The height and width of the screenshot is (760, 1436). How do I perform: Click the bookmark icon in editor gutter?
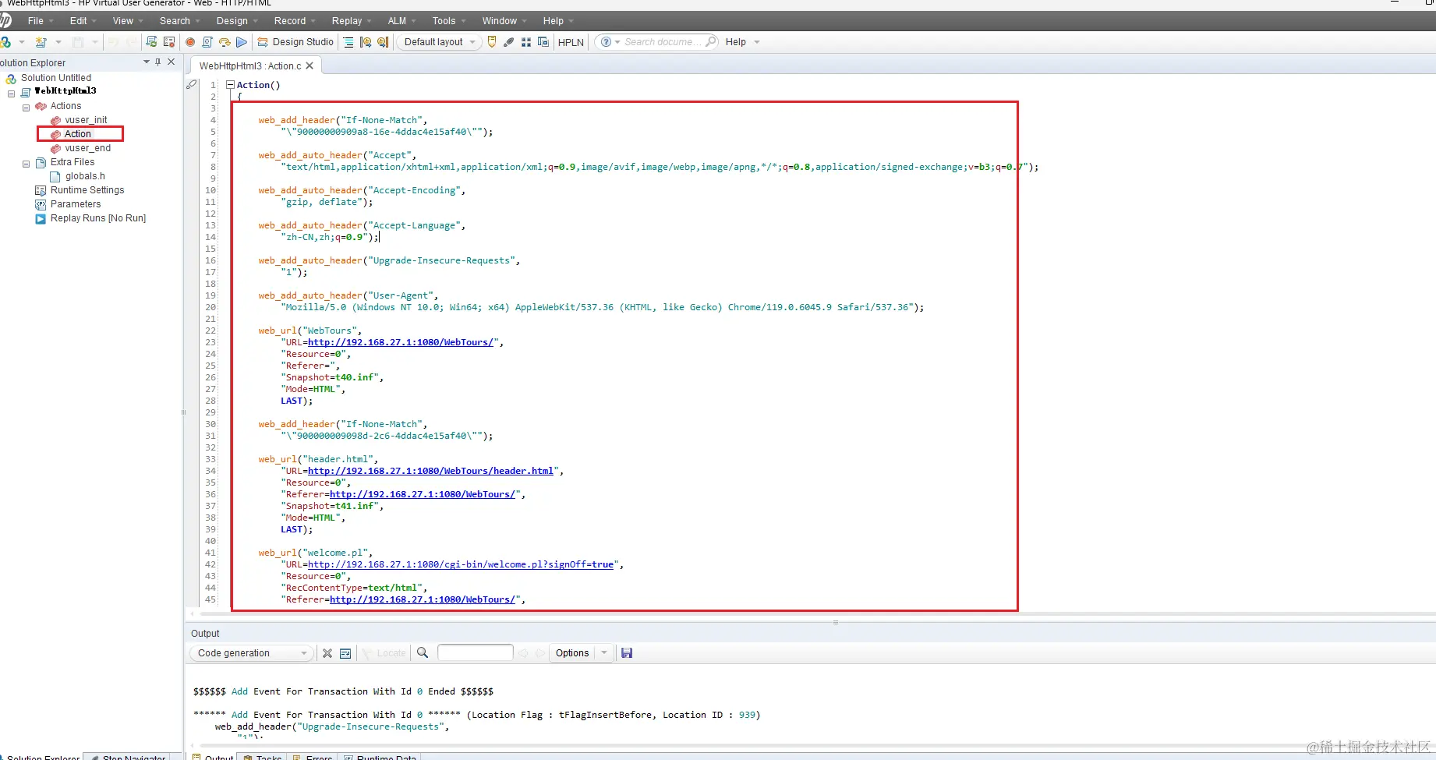[192, 85]
